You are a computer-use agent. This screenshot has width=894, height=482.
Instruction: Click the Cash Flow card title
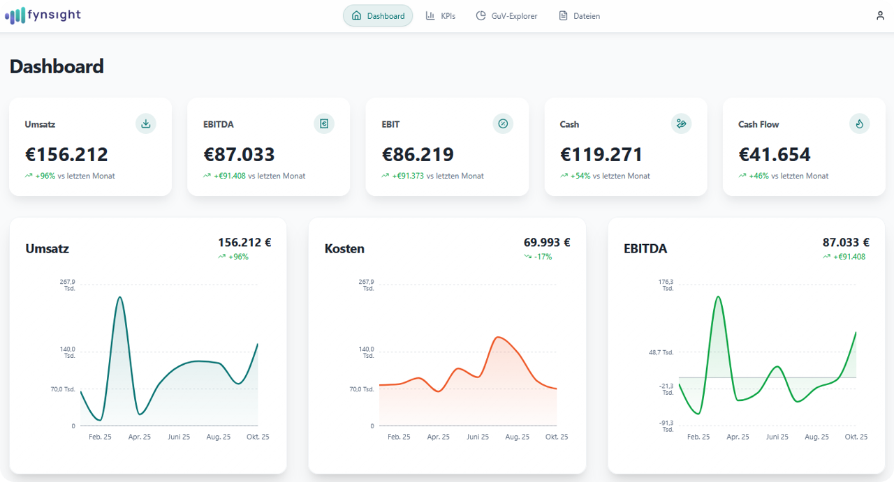[759, 124]
